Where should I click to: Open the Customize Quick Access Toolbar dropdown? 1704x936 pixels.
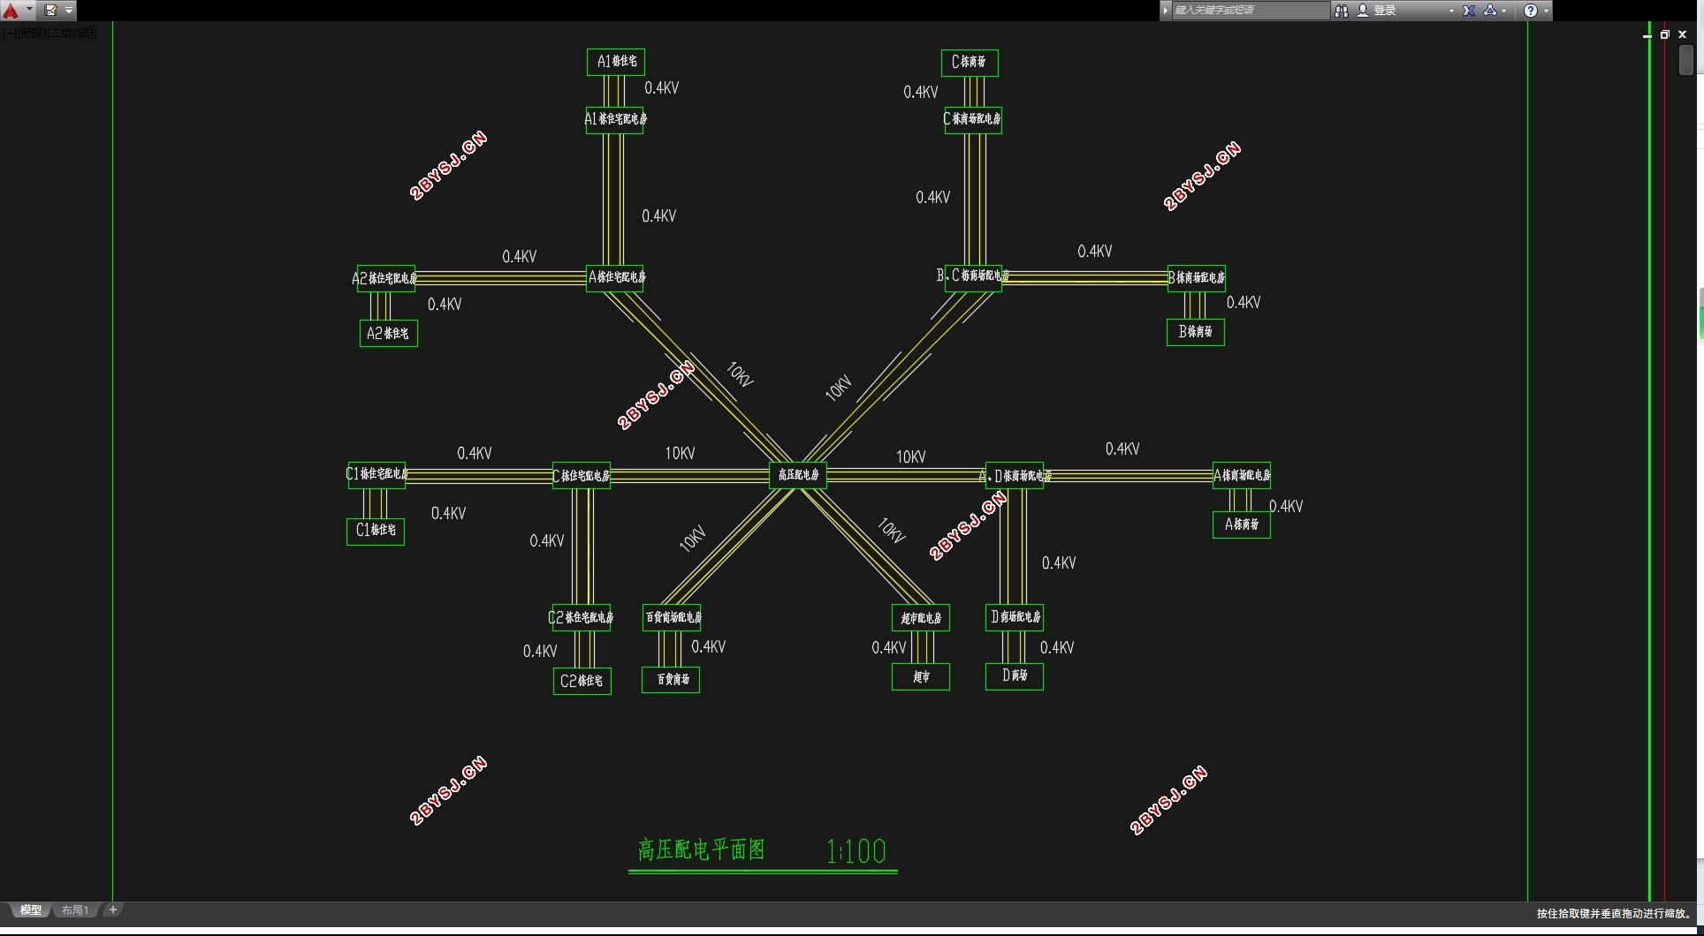coord(69,11)
